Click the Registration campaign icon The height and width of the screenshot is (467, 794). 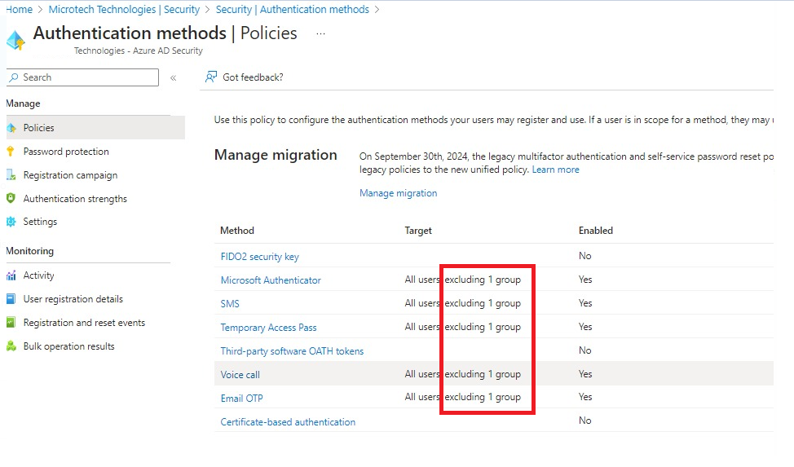point(11,175)
